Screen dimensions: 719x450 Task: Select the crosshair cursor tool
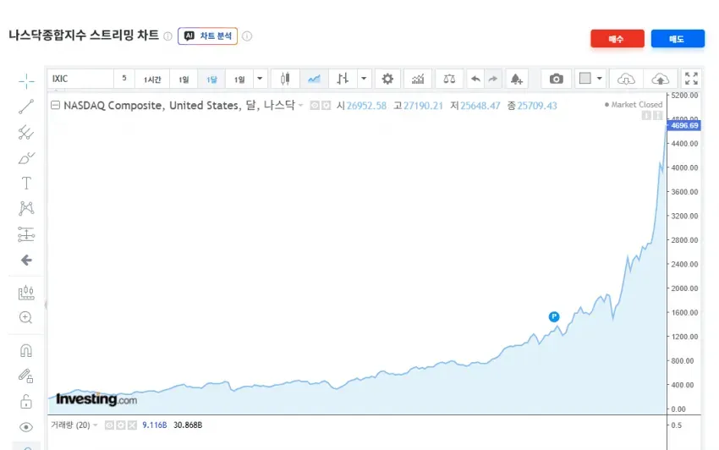[26, 81]
